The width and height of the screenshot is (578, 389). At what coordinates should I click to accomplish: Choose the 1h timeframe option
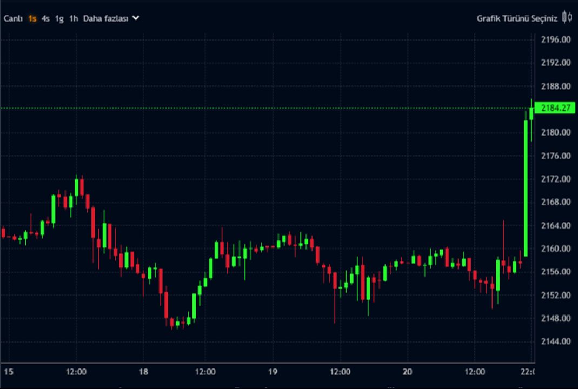coord(73,18)
